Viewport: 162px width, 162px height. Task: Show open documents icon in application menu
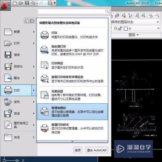coord(32,21)
